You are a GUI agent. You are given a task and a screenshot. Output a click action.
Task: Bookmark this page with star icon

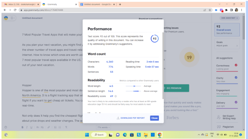point(210,10)
